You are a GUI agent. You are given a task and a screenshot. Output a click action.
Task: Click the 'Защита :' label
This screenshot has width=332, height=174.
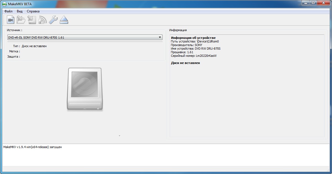(14, 57)
